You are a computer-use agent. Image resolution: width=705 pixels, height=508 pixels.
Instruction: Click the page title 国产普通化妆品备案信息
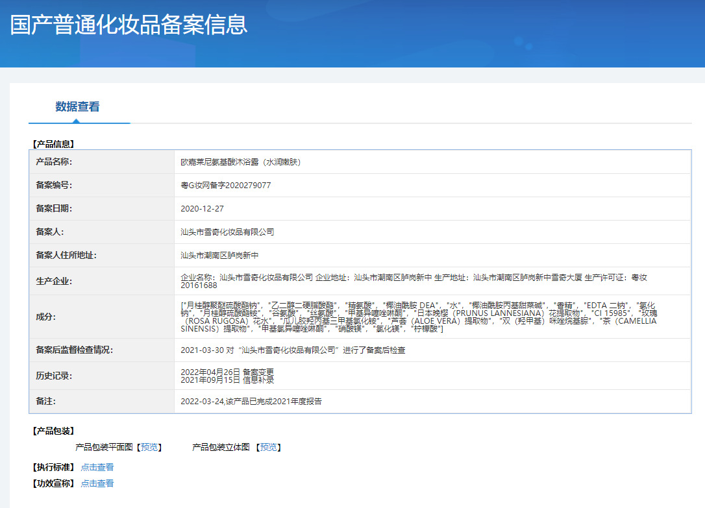click(x=129, y=25)
